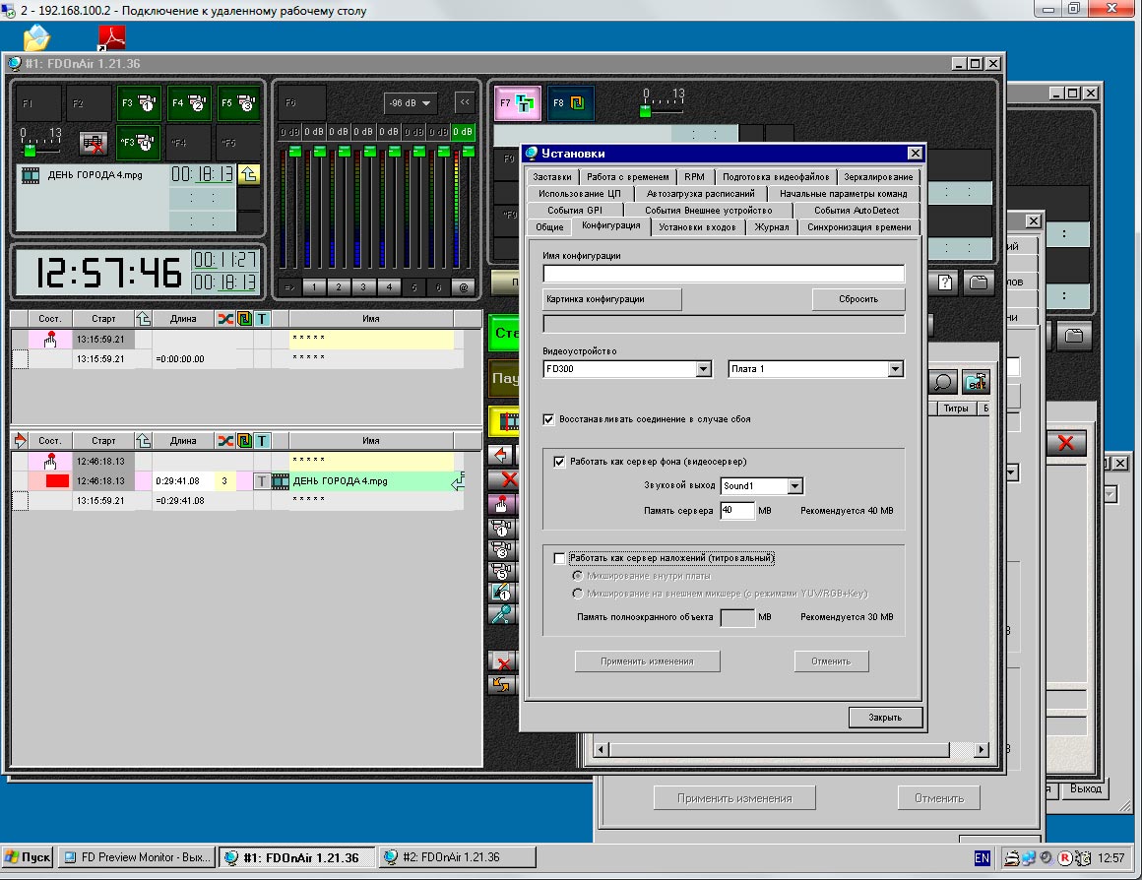This screenshot has height=880, width=1142.
Task: Open help via question-mark document icon
Action: pyautogui.click(x=945, y=283)
